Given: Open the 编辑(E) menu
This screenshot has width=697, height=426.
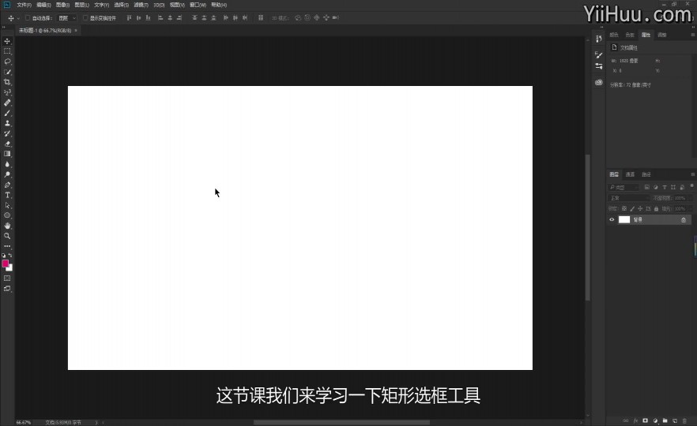Looking at the screenshot, I should coord(43,5).
